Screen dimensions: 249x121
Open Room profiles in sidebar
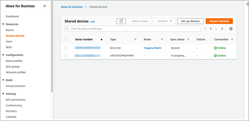[x=14, y=61]
